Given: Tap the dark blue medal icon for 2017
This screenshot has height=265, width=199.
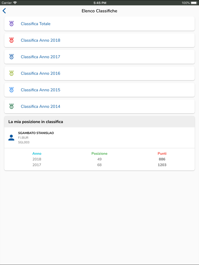Looking at the screenshot, I should (x=11, y=57).
